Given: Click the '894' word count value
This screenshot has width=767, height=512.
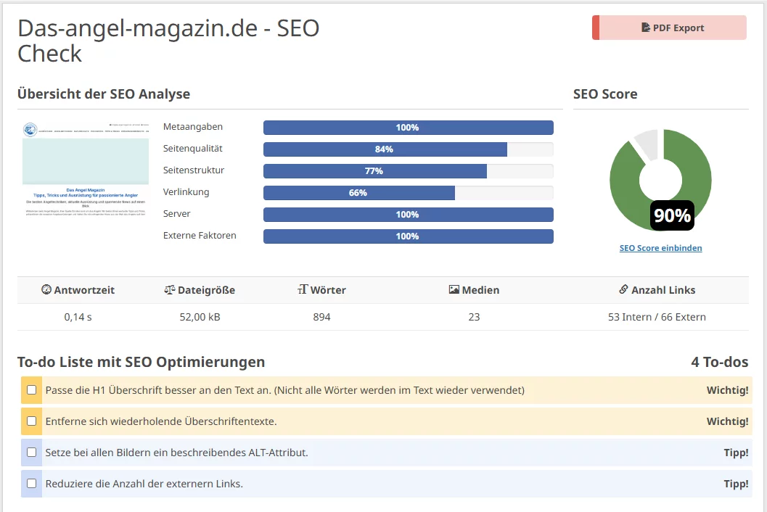Looking at the screenshot, I should pyautogui.click(x=322, y=317).
